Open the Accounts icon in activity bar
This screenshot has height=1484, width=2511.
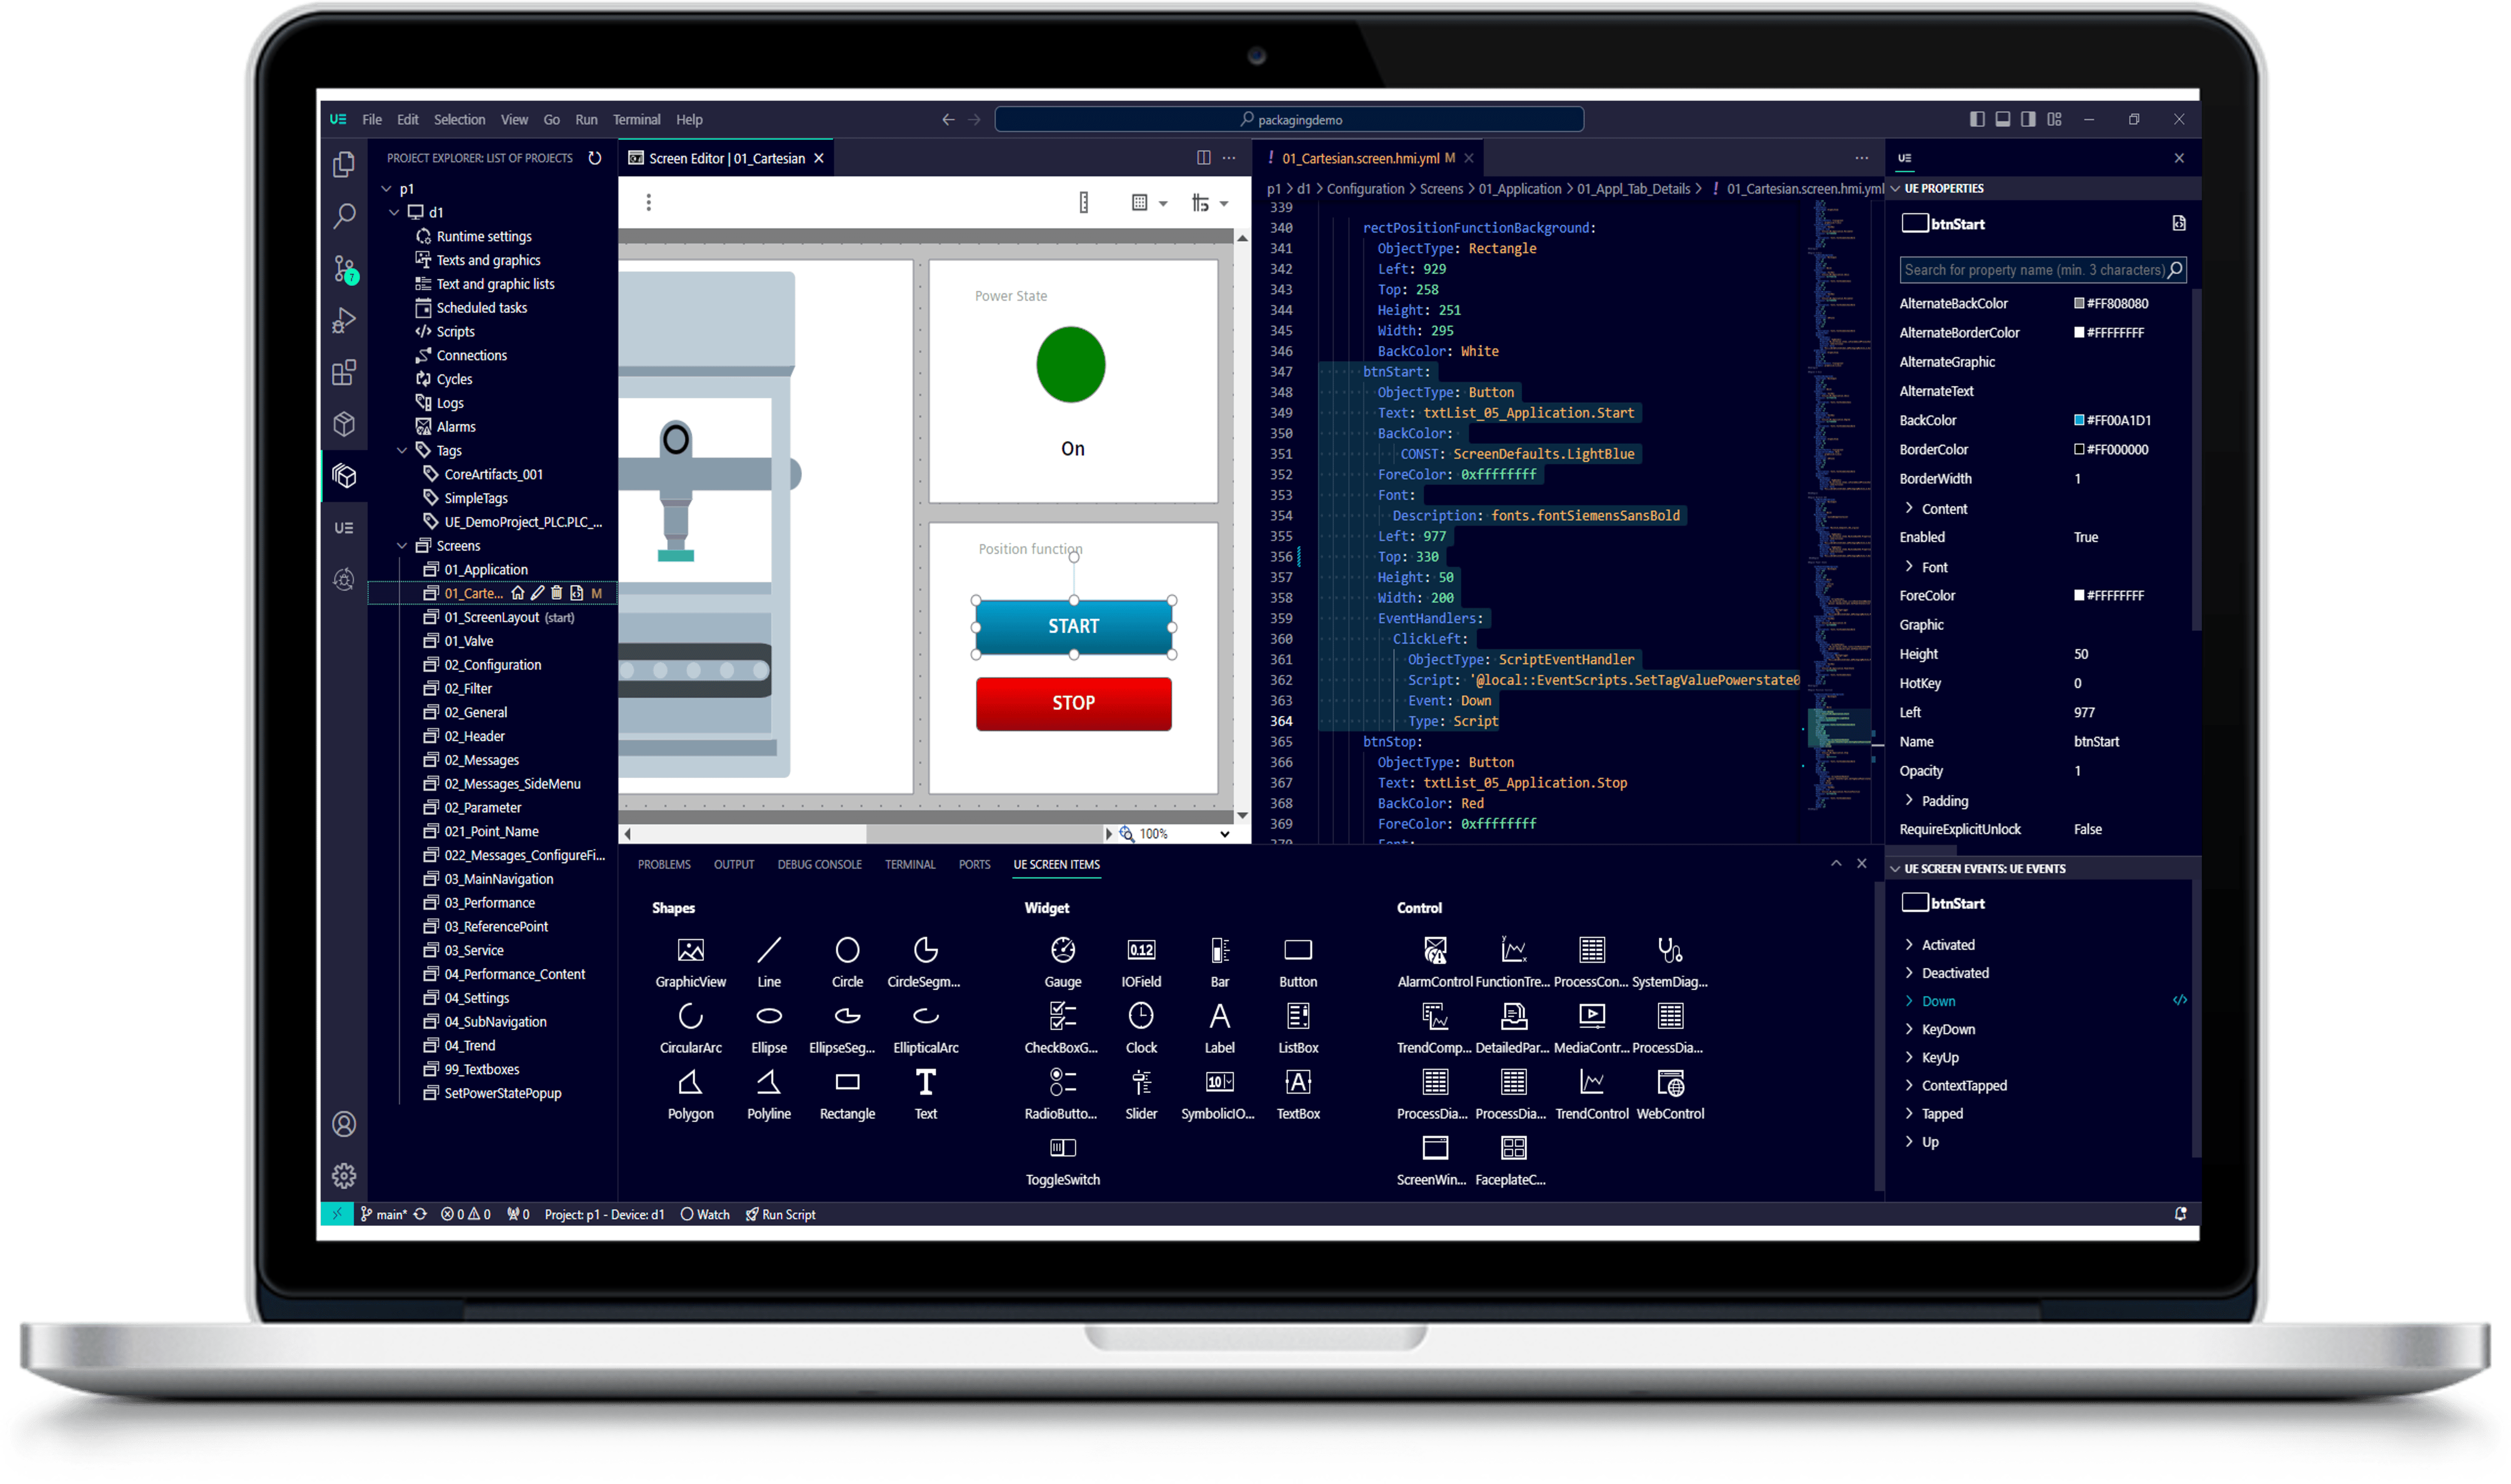(x=344, y=1125)
